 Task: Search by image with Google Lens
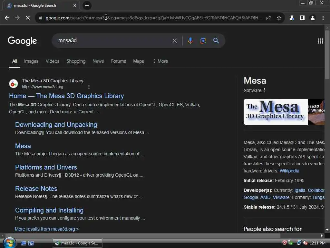(x=203, y=41)
